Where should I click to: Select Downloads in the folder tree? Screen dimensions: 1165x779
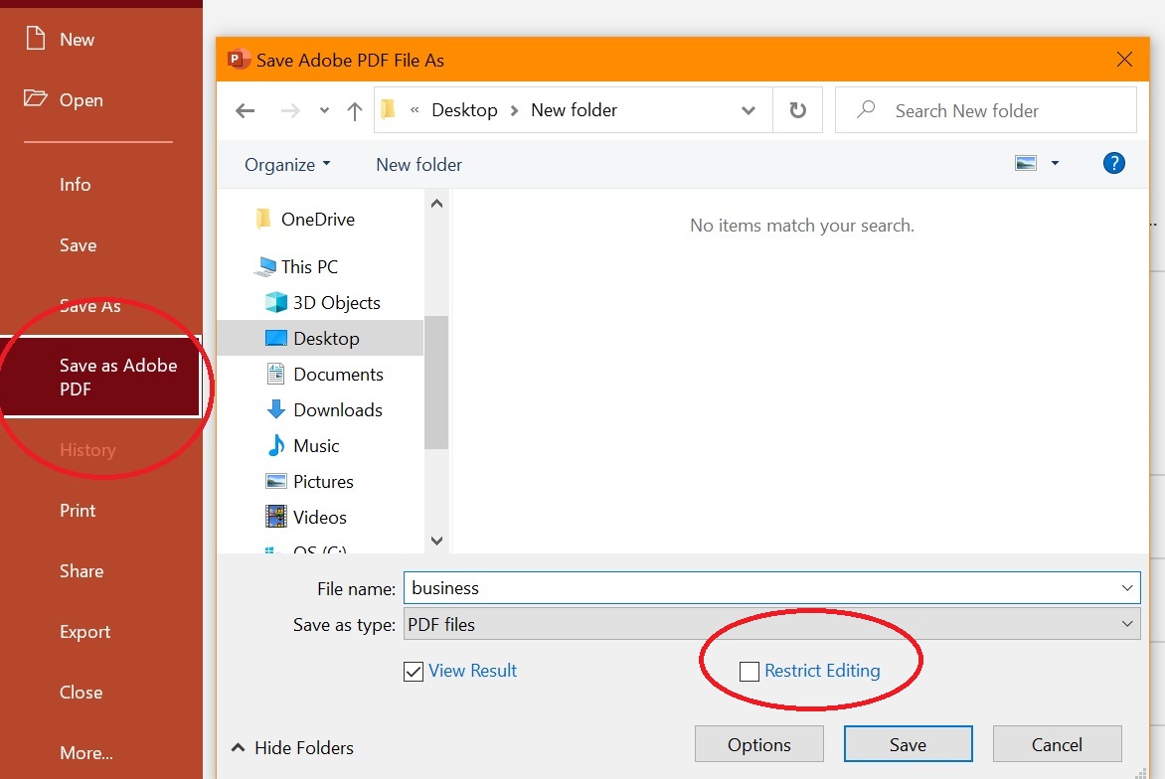pyautogui.click(x=337, y=410)
